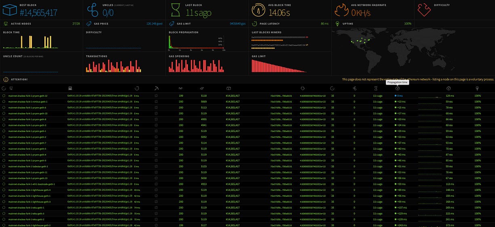Pin the lodestar-geth-1 node row
Screen dimensions: 495x227
pos(4,167)
